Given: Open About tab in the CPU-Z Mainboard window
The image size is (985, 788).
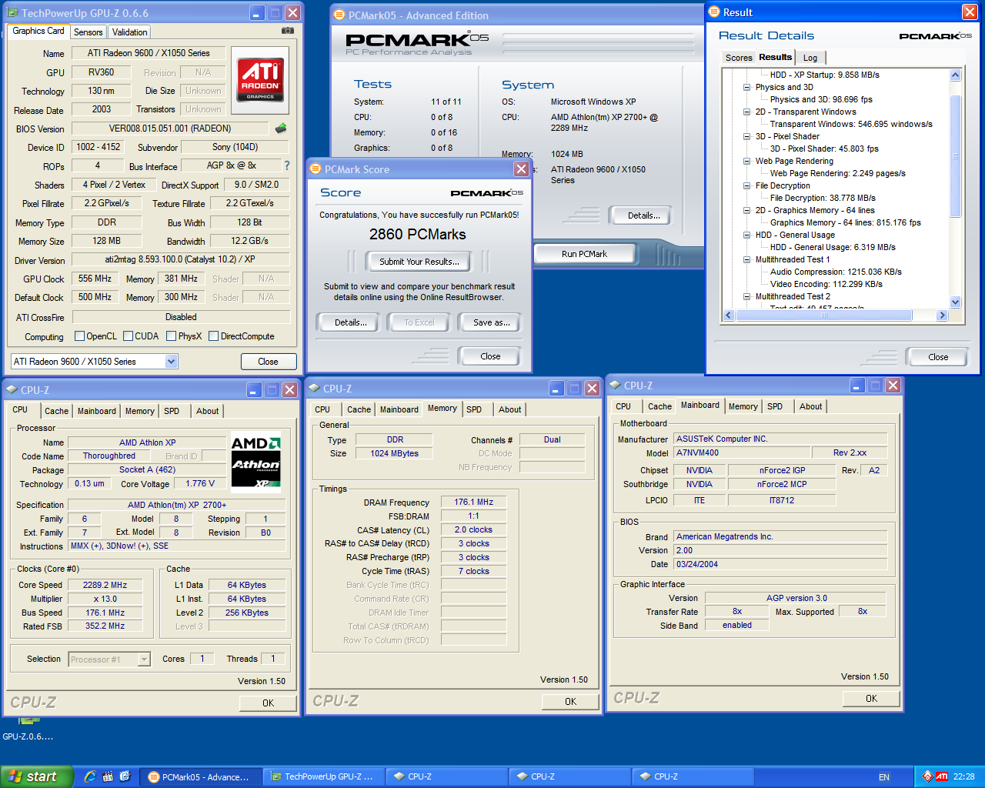Looking at the screenshot, I should (x=810, y=406).
